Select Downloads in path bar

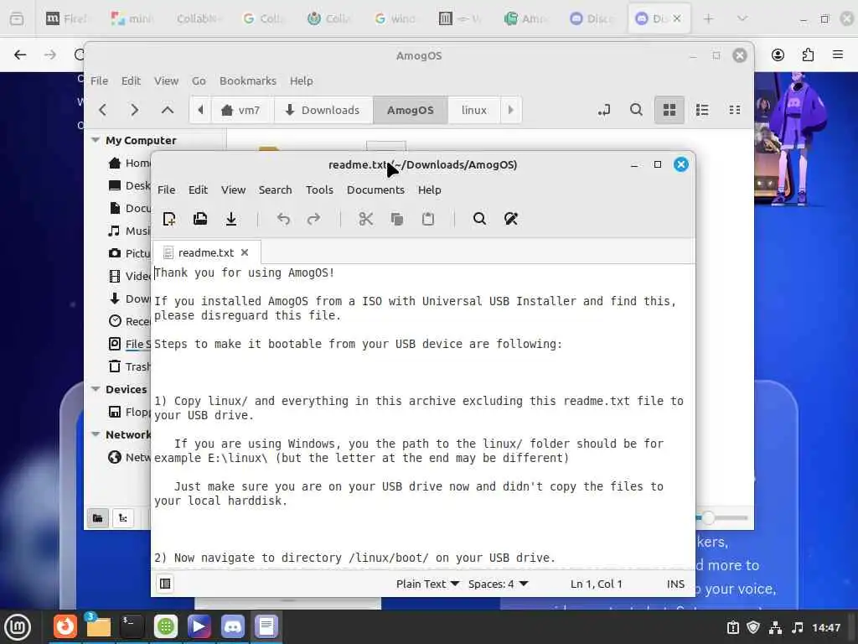(x=323, y=110)
